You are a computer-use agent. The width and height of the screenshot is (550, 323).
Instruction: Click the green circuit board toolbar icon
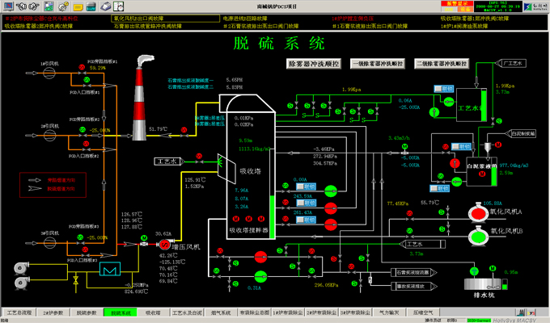tap(49, 6)
